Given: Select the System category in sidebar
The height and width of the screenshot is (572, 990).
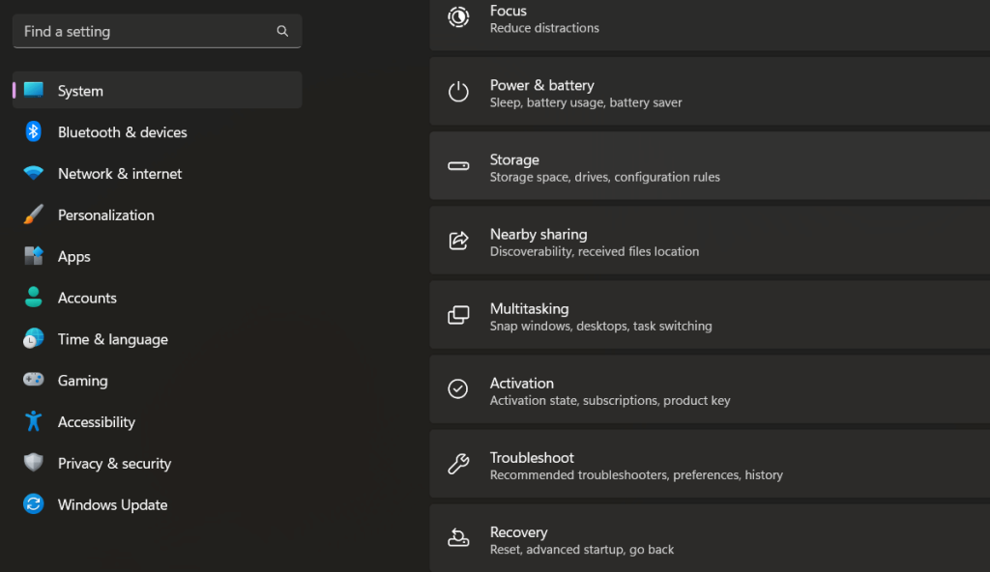Looking at the screenshot, I should pyautogui.click(x=80, y=91).
